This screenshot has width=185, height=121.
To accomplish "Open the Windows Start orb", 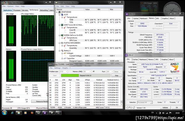I will tap(4, 113).
